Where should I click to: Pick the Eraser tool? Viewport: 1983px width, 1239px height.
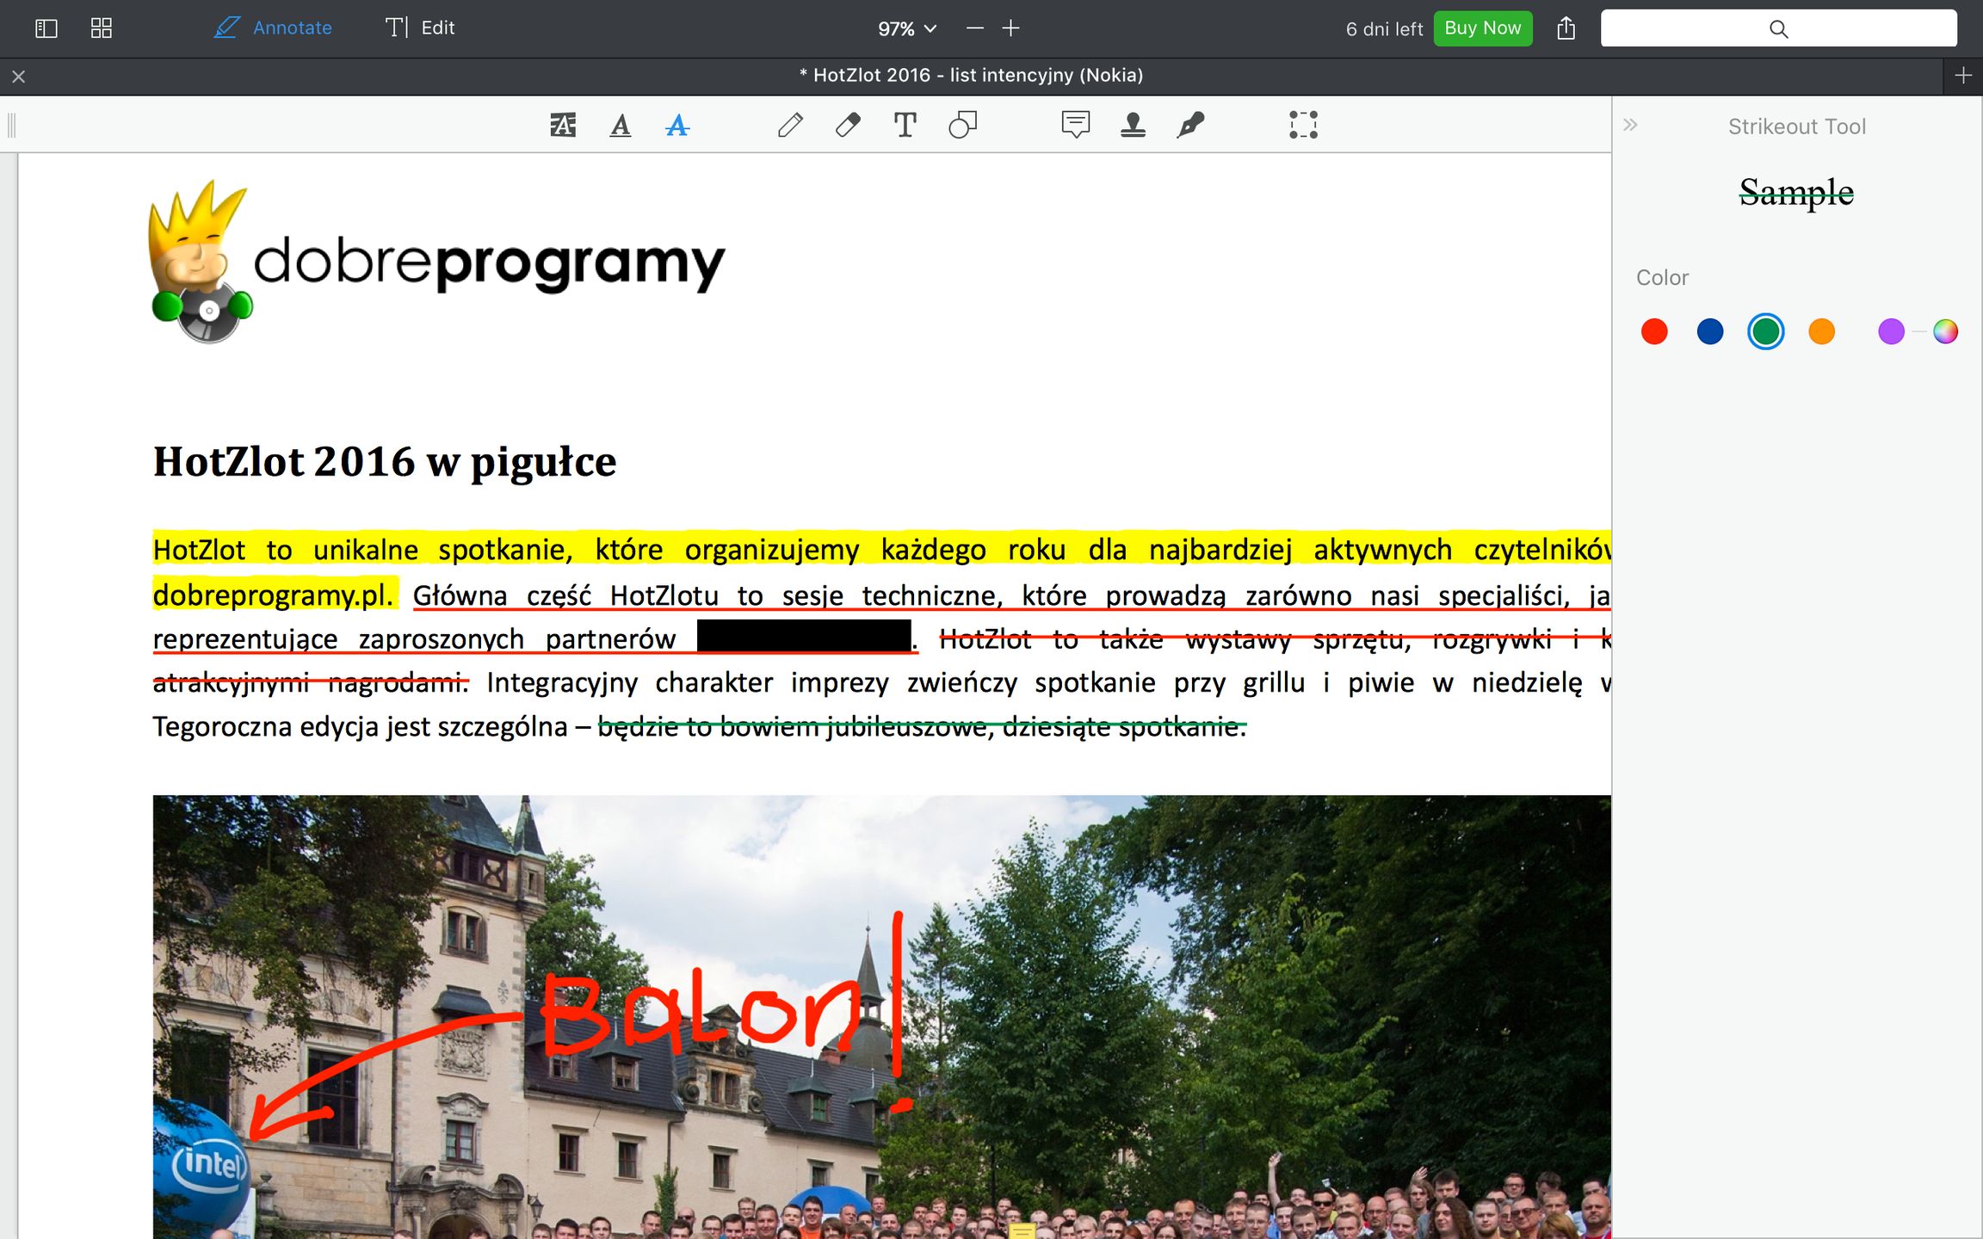pos(848,126)
